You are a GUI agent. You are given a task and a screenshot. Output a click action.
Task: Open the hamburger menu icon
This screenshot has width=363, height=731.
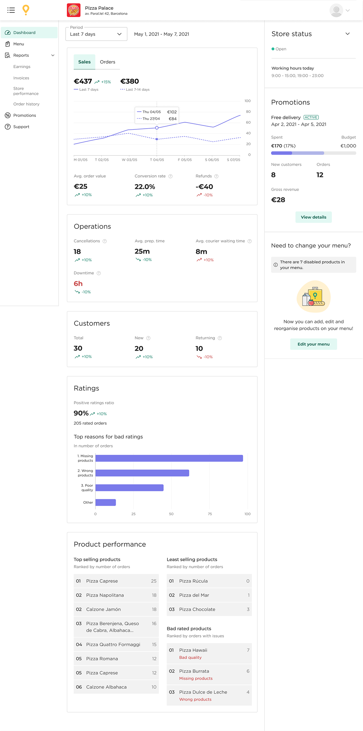click(x=11, y=10)
